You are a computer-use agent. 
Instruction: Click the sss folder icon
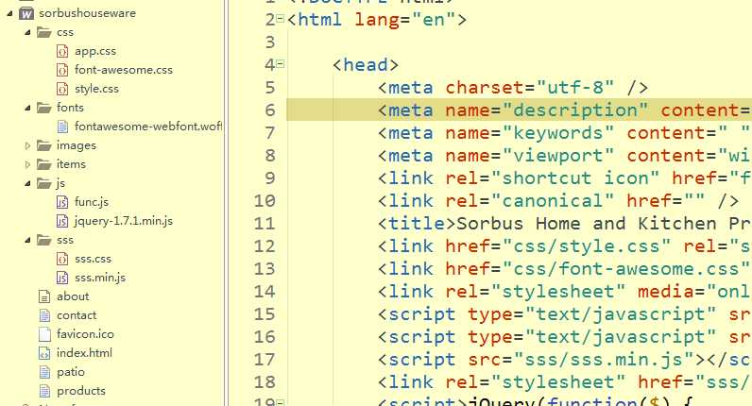click(x=44, y=240)
